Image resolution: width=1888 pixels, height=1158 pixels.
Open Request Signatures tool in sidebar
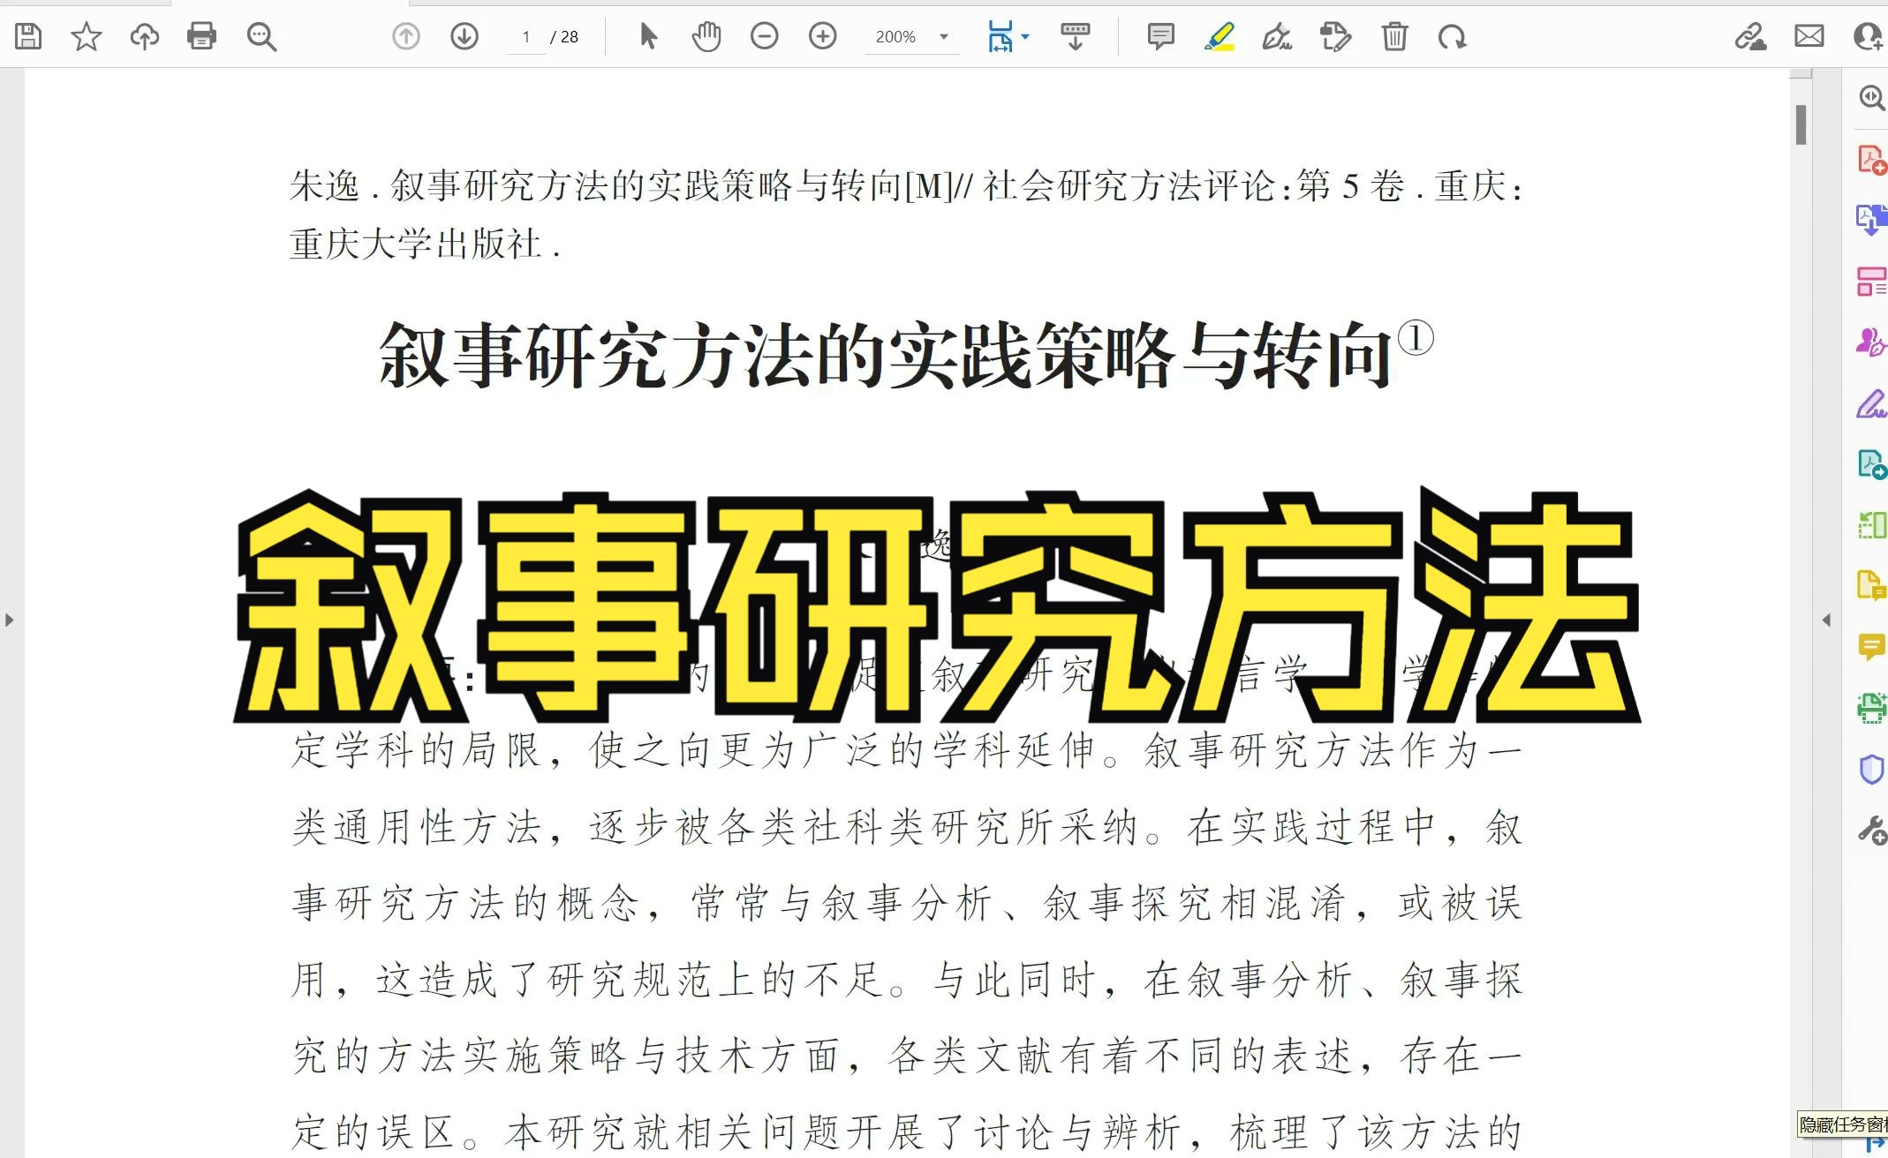1871,342
